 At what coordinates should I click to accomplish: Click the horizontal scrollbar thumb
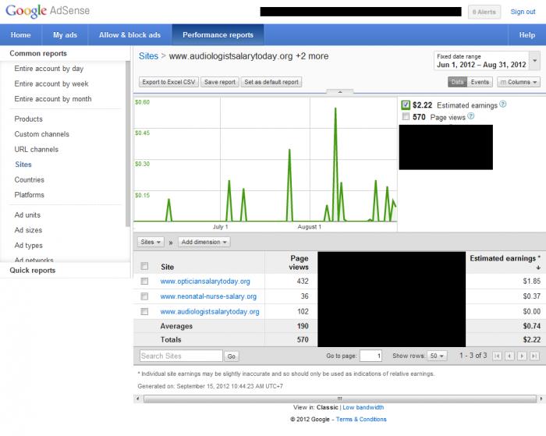[340, 399]
